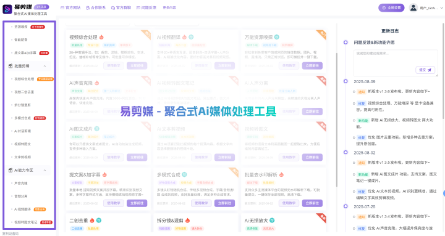Click the flame icon beside 提文案&加字幕 title

pyautogui.click(x=104, y=174)
